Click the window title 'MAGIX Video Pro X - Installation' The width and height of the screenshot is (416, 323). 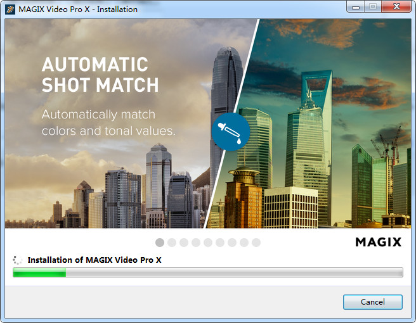tap(78, 9)
